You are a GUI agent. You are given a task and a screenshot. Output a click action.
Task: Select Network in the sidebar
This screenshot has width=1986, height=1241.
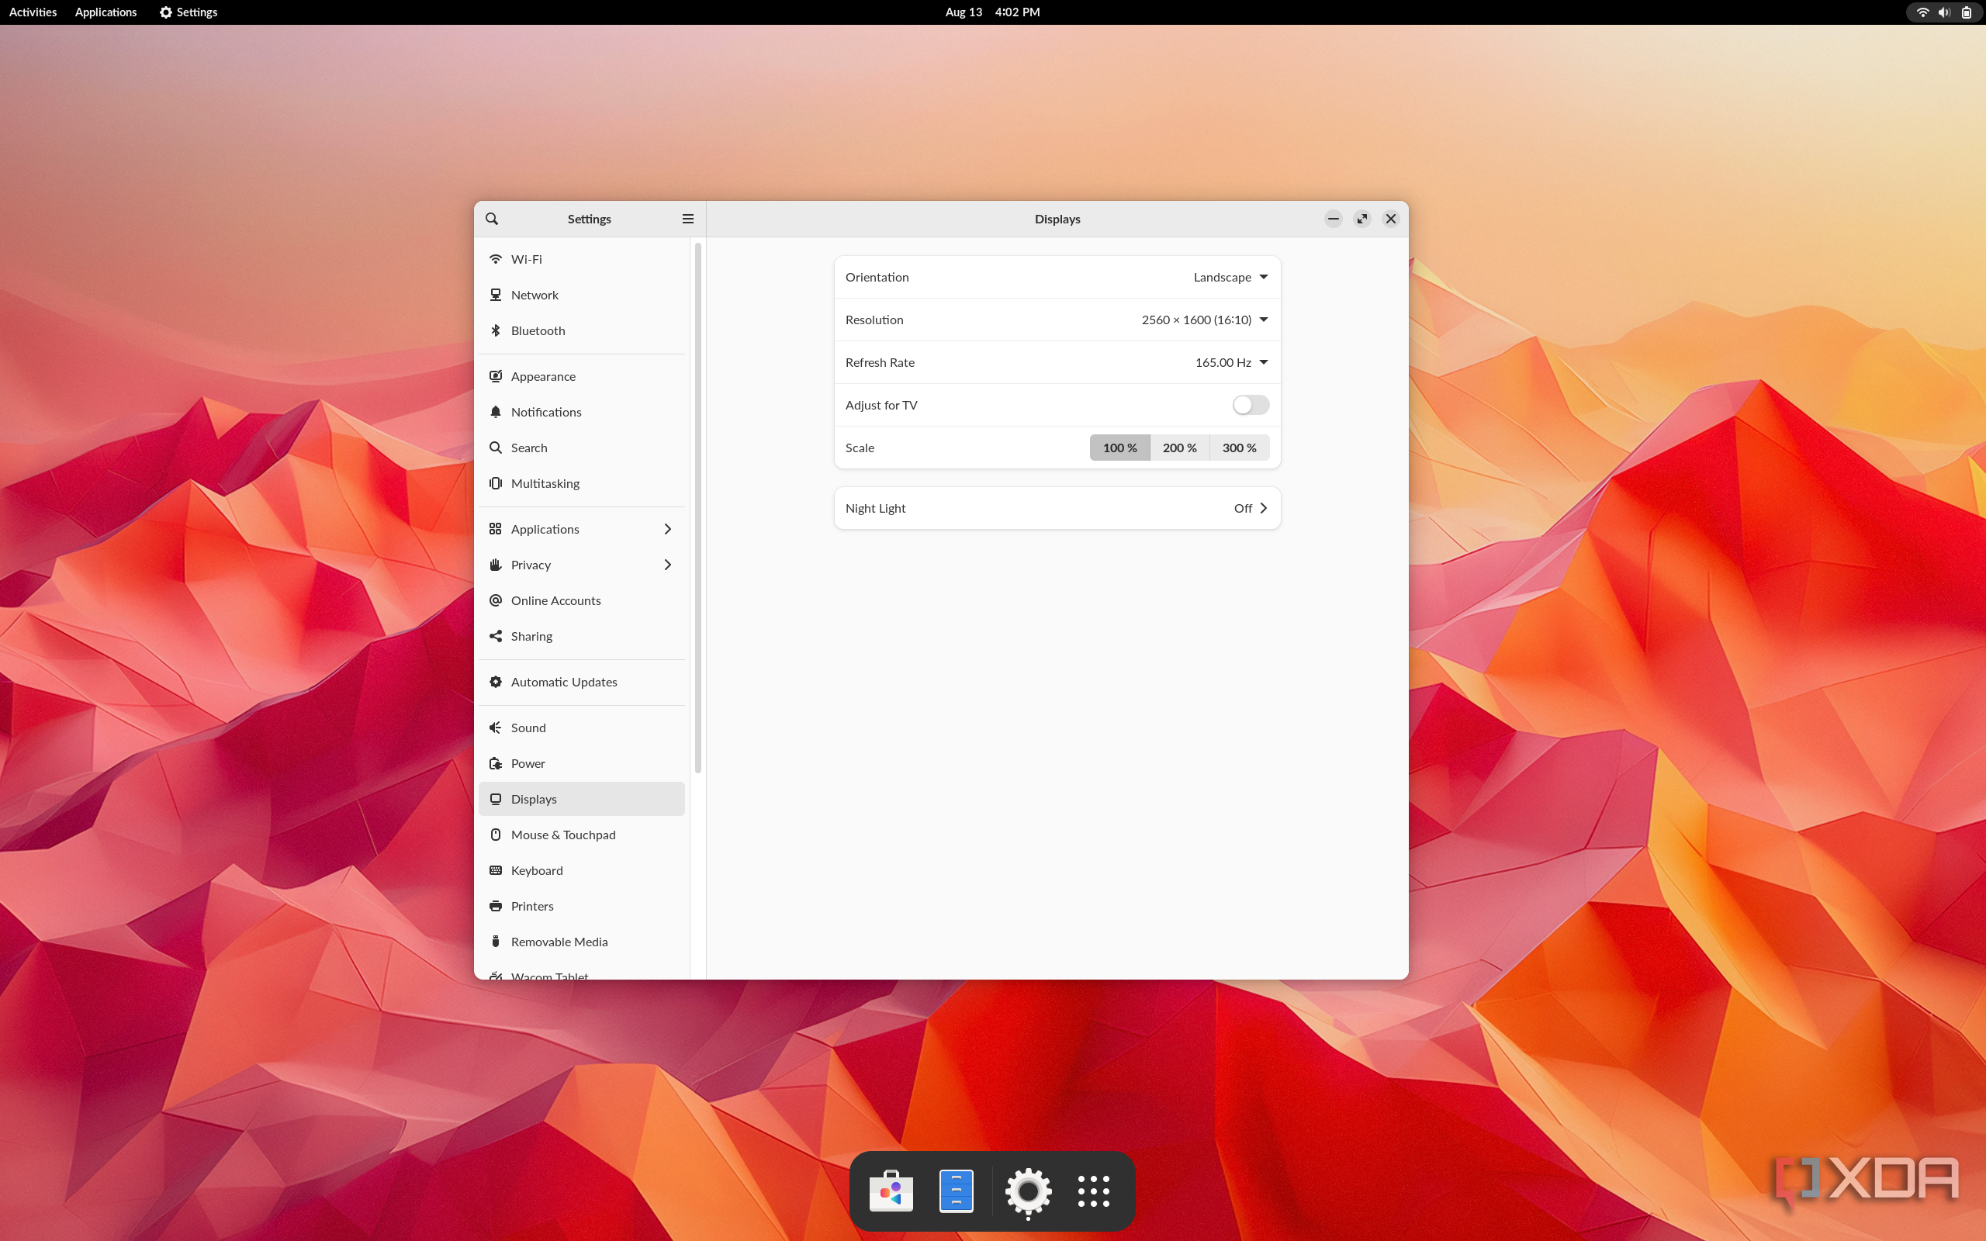pyautogui.click(x=581, y=295)
